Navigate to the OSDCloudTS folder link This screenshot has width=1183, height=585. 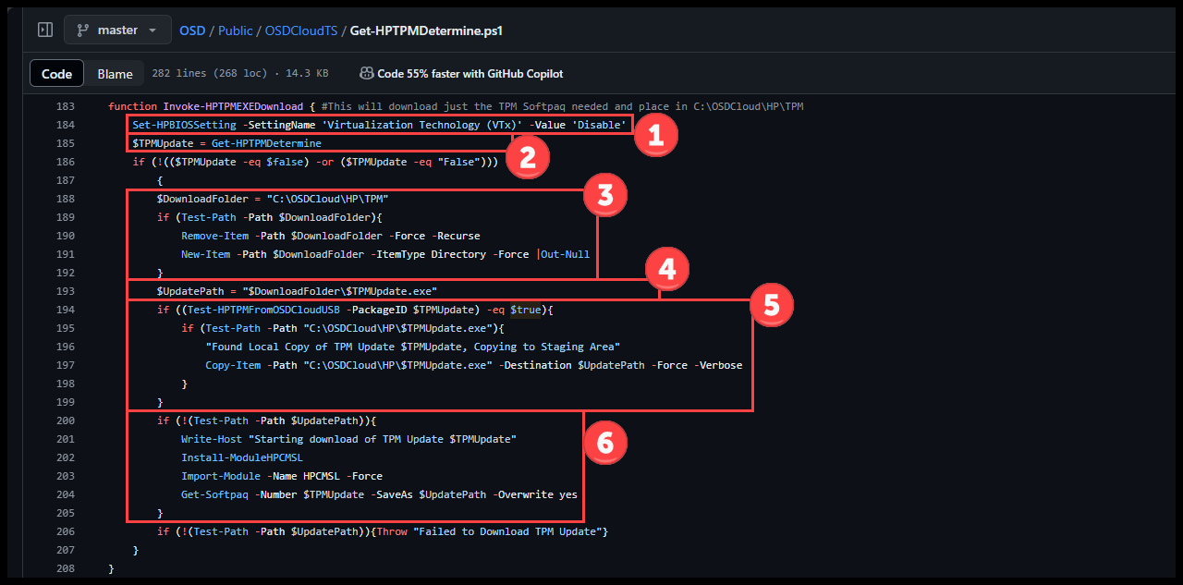click(301, 30)
